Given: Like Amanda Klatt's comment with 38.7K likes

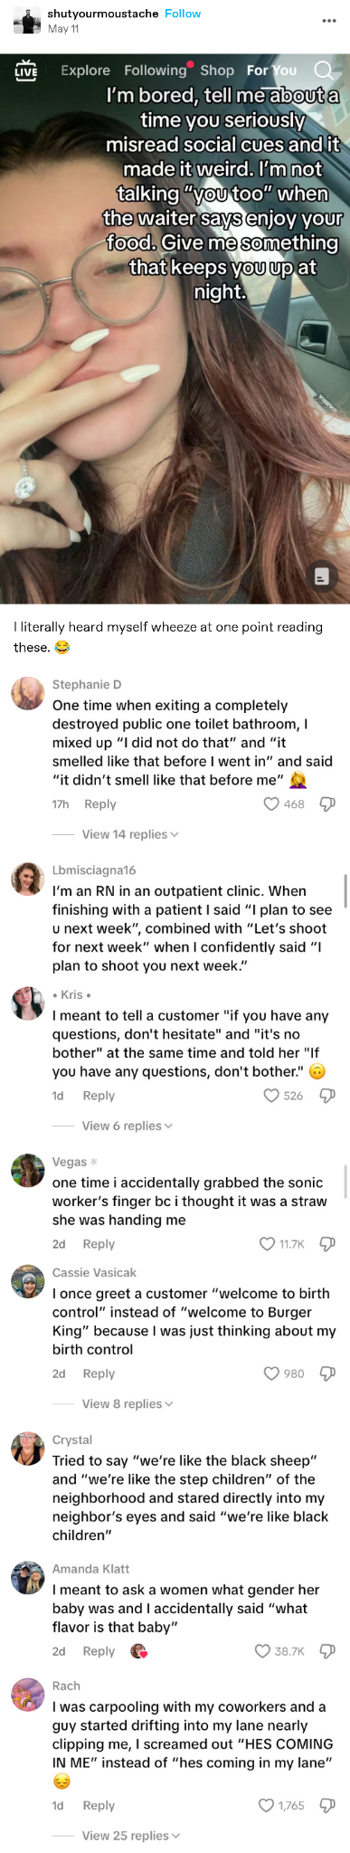Looking at the screenshot, I should click(x=262, y=1650).
